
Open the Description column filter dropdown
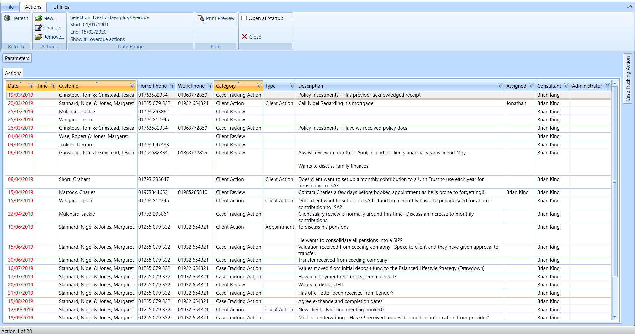[x=500, y=86]
